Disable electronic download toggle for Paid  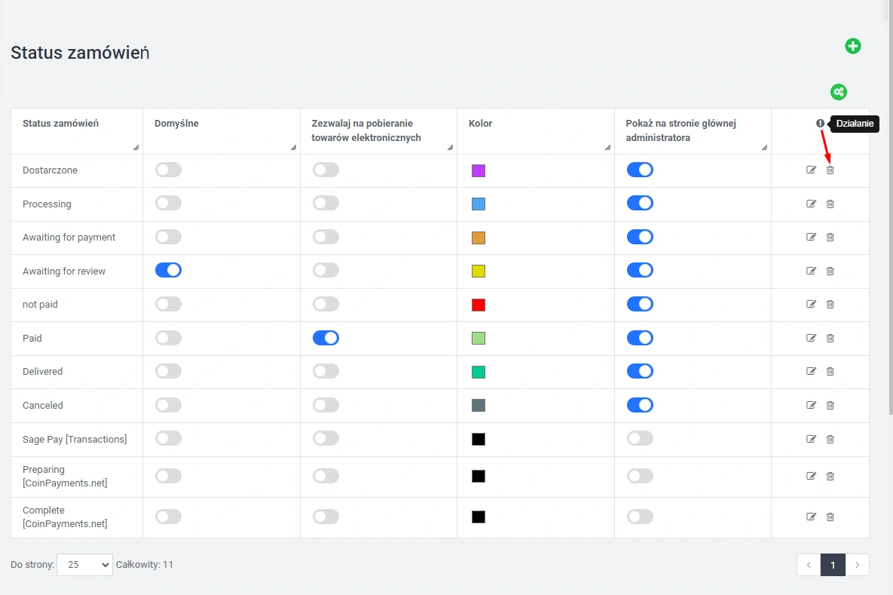[x=326, y=338]
